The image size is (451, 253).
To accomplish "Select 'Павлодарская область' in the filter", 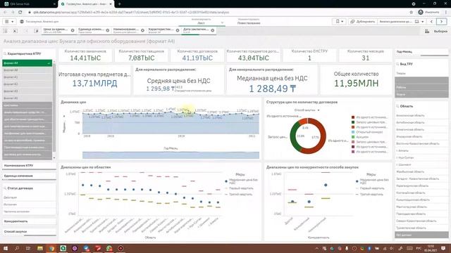I will point(421,214).
